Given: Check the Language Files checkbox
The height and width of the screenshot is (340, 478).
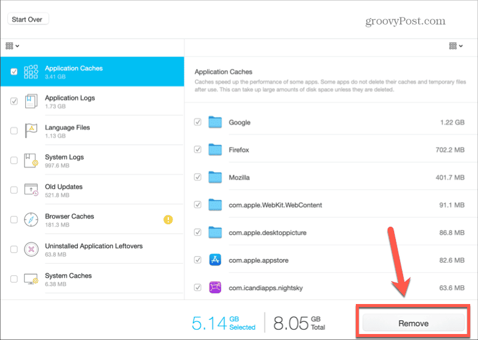Looking at the screenshot, I should 14,131.
